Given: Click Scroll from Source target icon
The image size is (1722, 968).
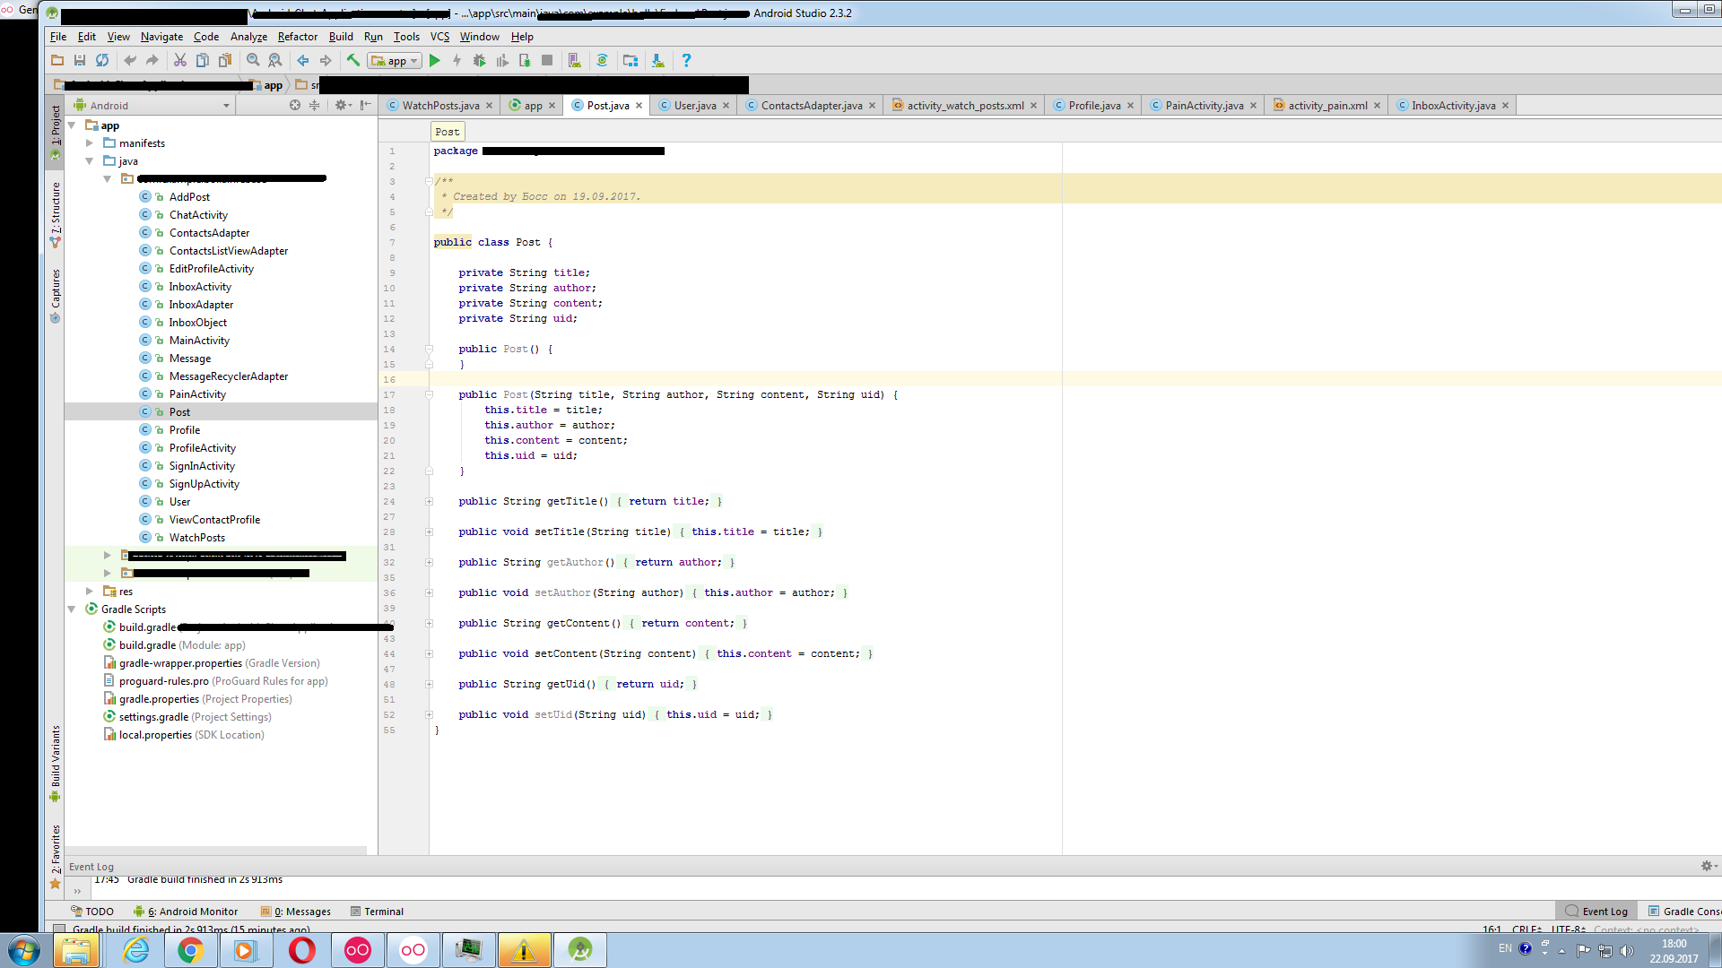Looking at the screenshot, I should [x=295, y=105].
